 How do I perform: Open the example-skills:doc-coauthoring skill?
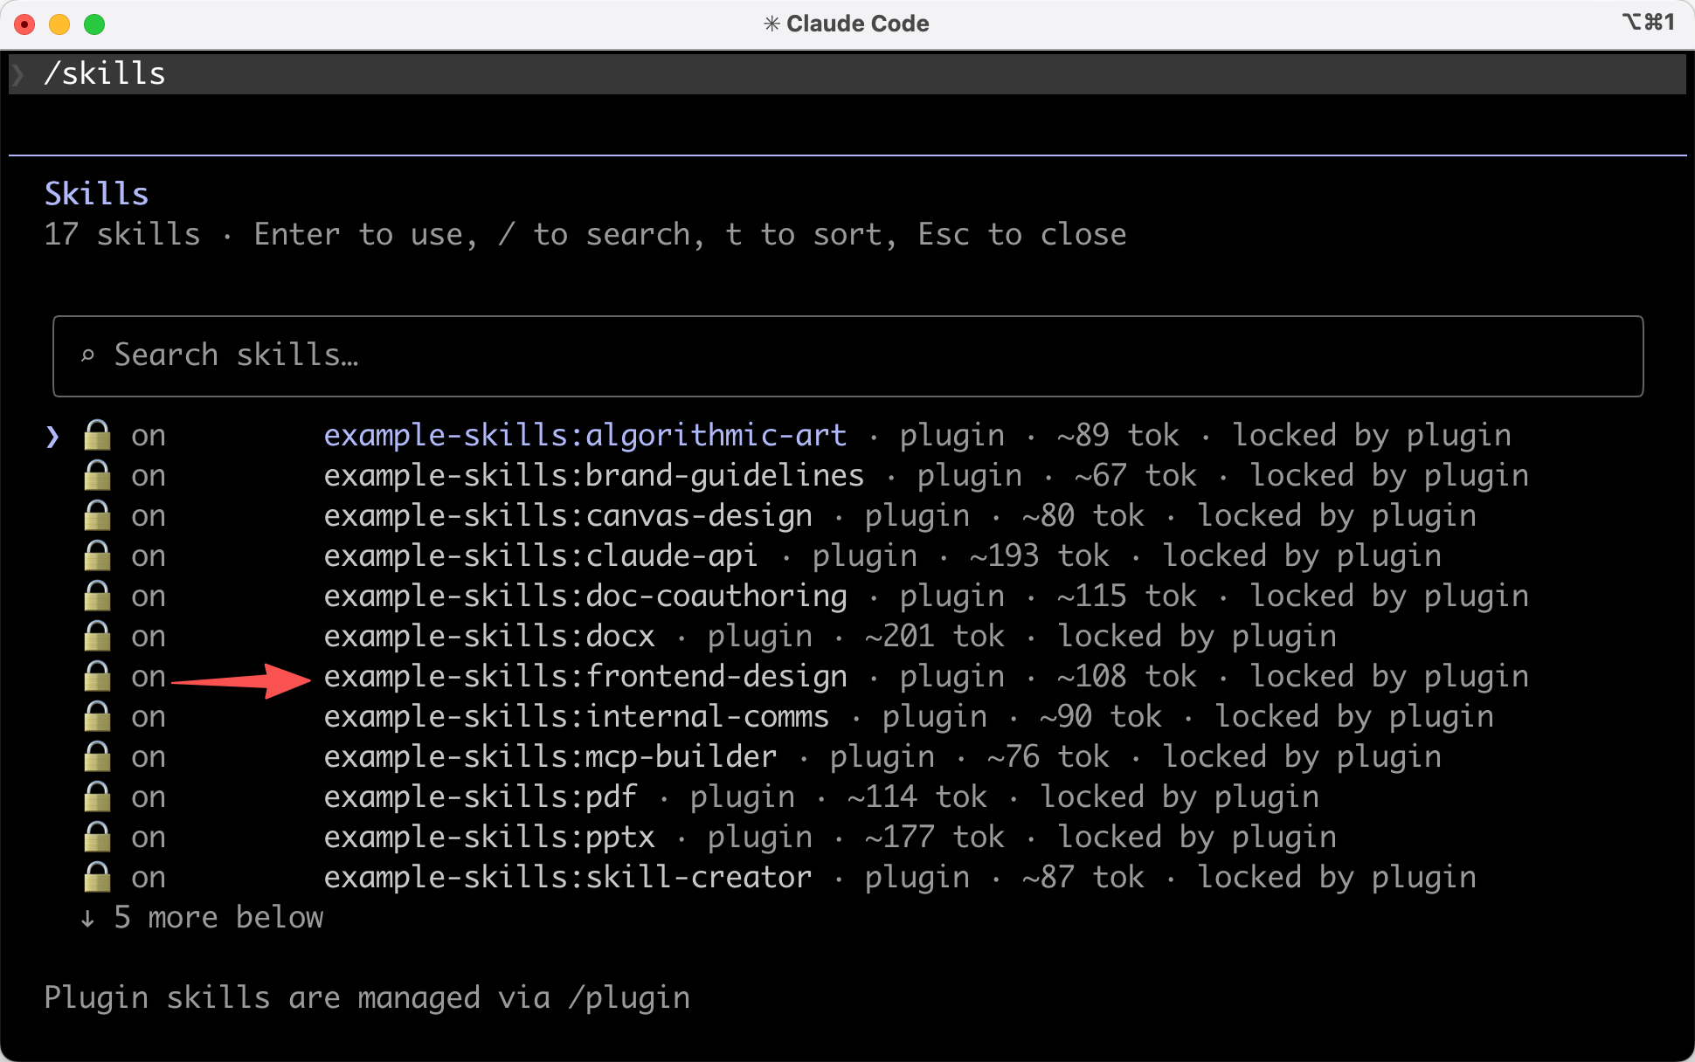click(x=585, y=596)
